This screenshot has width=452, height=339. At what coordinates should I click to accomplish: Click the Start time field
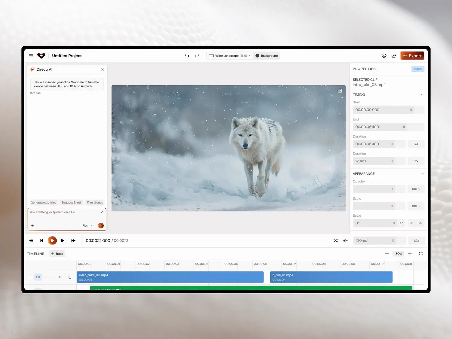click(x=389, y=110)
